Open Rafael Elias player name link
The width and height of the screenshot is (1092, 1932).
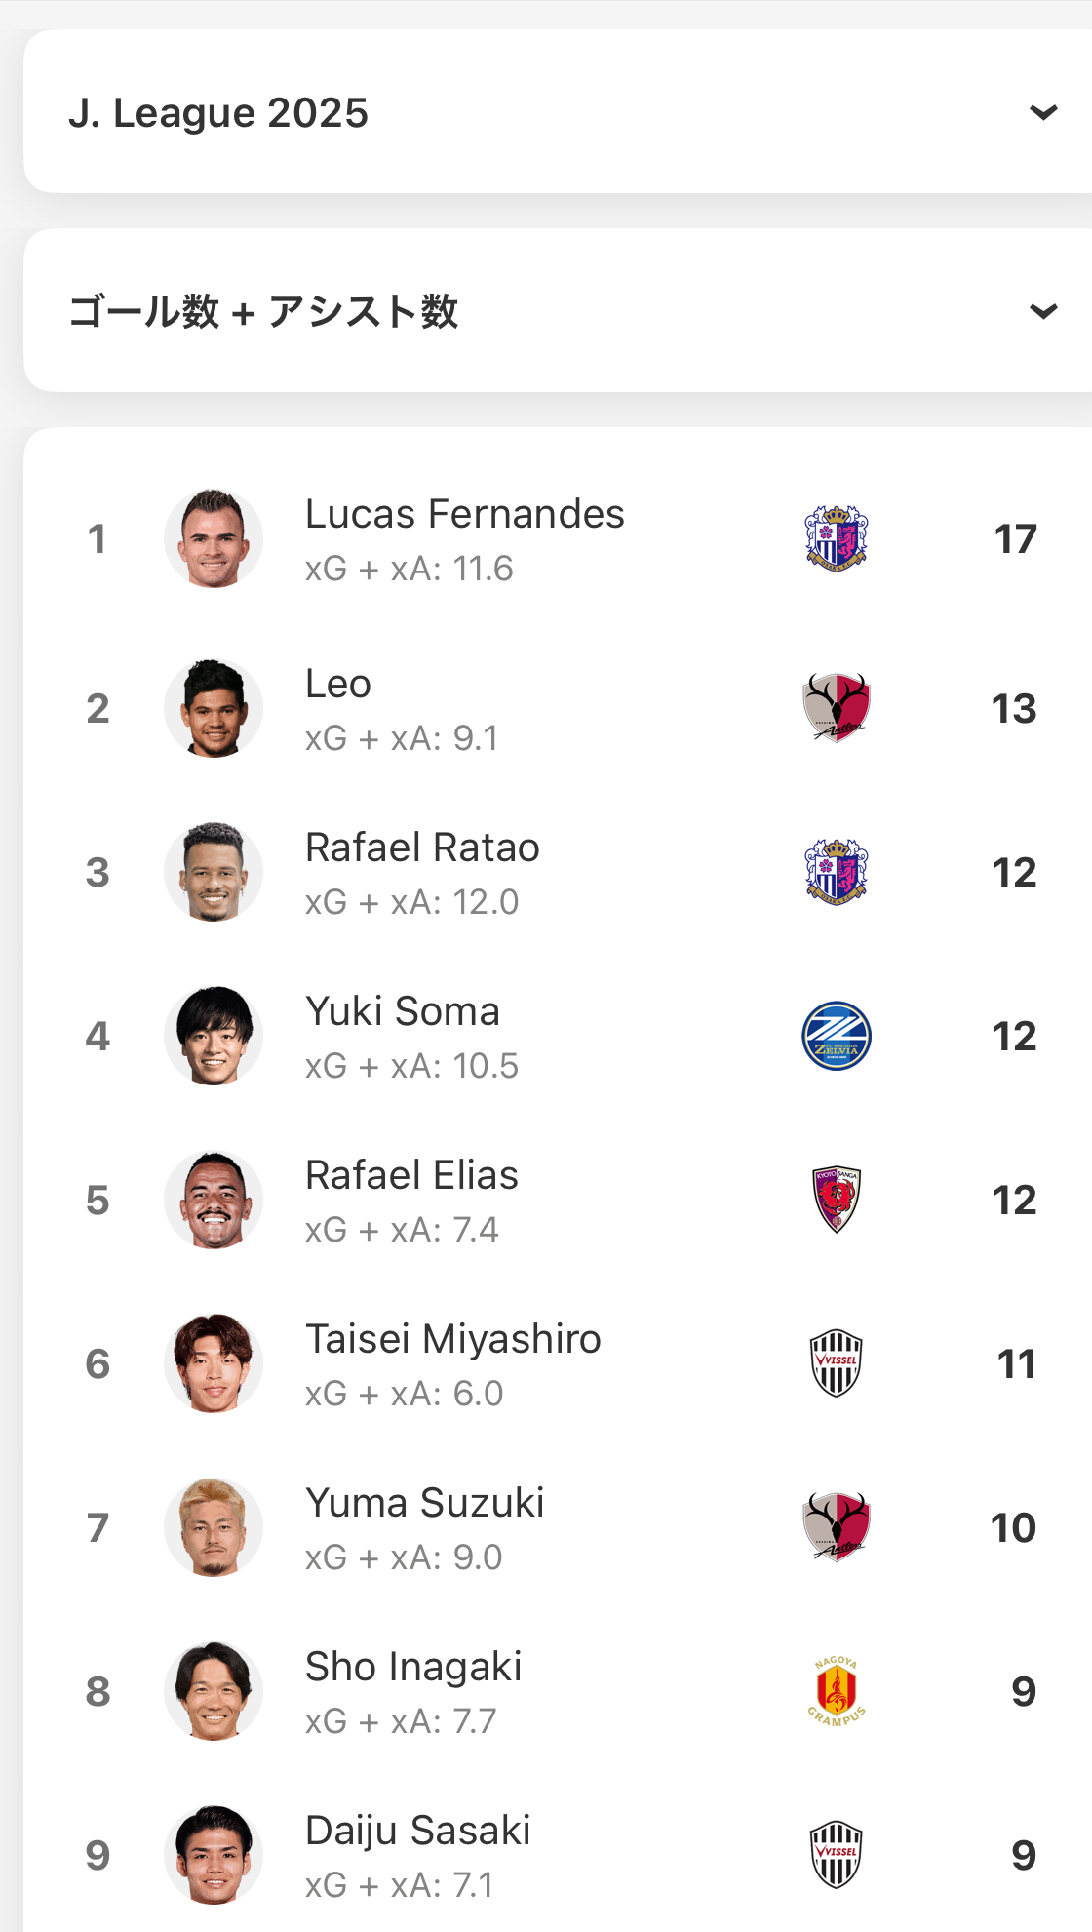[411, 1175]
